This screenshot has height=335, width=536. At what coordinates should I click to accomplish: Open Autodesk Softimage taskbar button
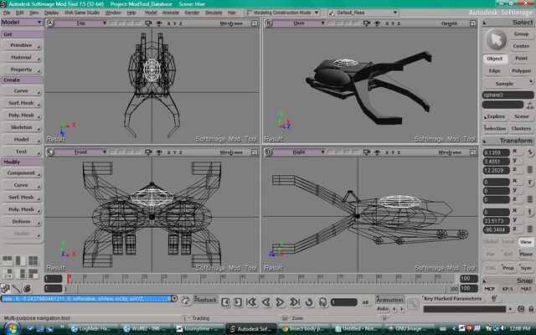[251, 329]
